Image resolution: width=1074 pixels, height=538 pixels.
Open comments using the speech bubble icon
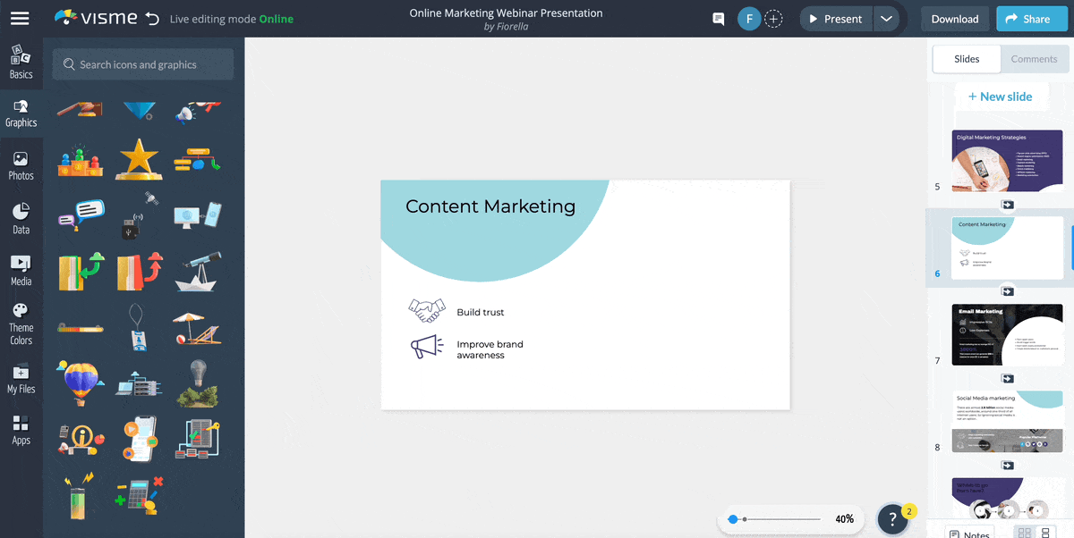click(718, 18)
